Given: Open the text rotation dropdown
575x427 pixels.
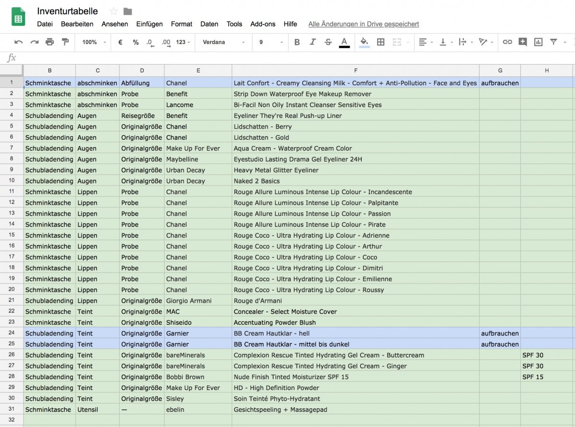Looking at the screenshot, I should pos(485,42).
